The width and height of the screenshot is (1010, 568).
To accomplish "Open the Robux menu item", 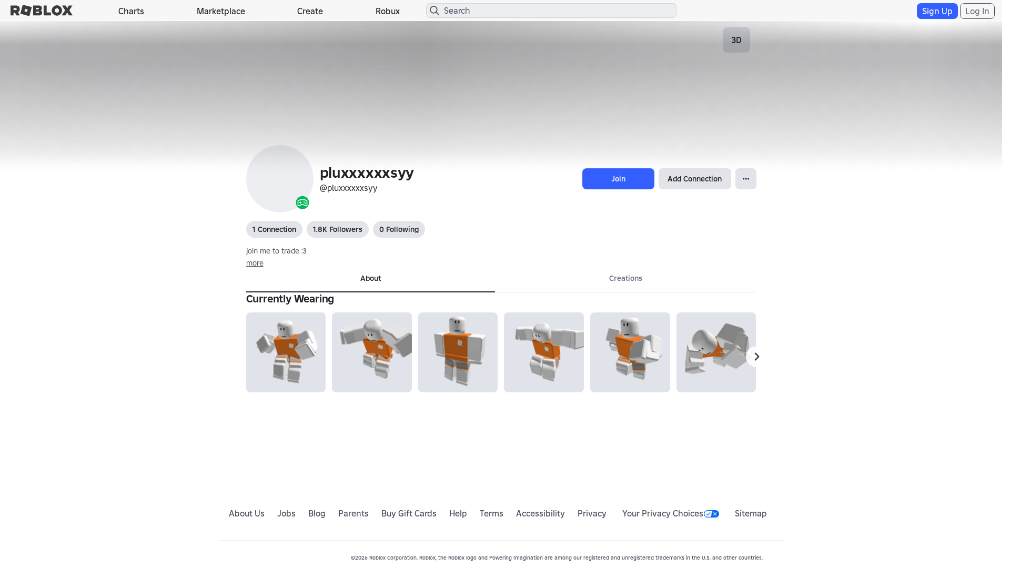I will coord(388,11).
